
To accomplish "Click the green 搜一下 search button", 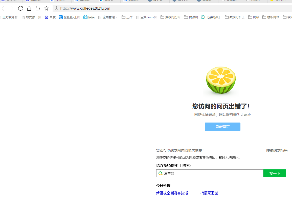I will pyautogui.click(x=275, y=173).
